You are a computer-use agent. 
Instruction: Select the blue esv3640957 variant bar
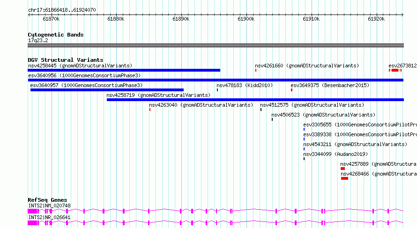pyautogui.click(x=107, y=90)
